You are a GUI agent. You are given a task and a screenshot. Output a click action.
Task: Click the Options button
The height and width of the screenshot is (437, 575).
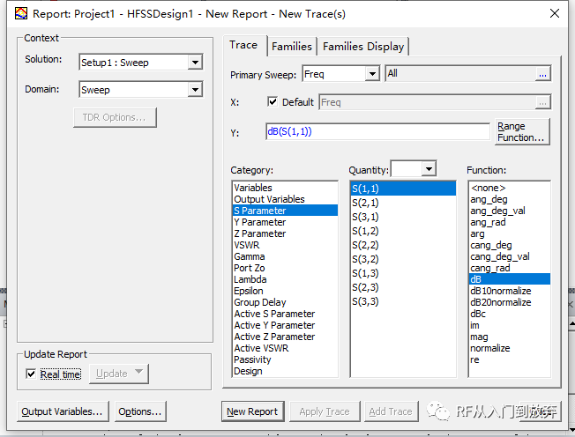(x=140, y=411)
